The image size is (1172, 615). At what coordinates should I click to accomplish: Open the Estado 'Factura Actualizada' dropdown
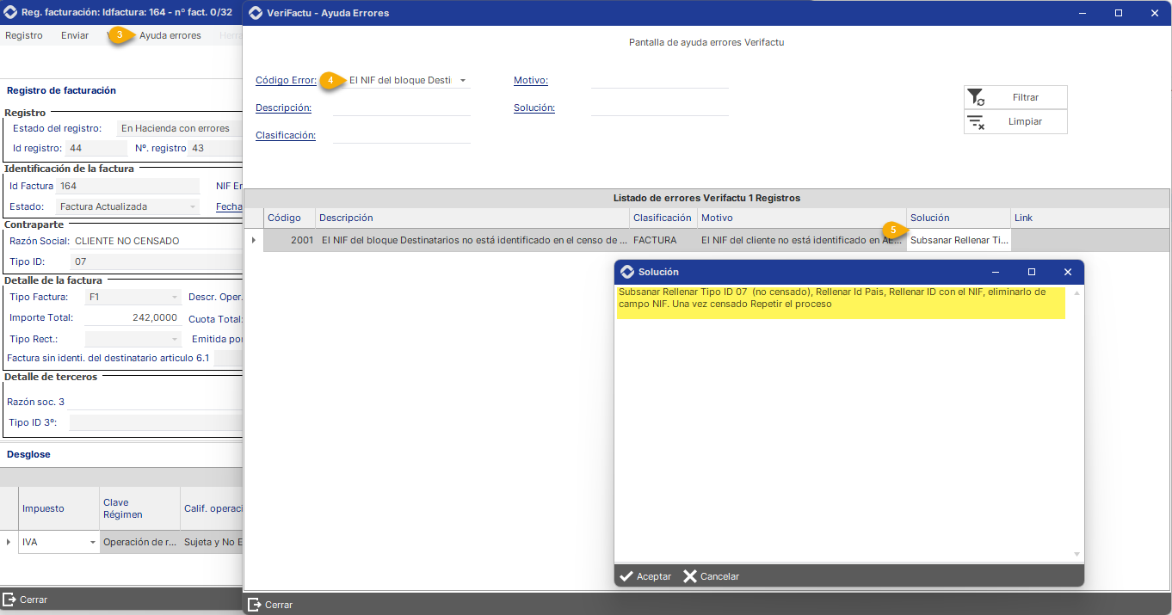[x=191, y=206]
